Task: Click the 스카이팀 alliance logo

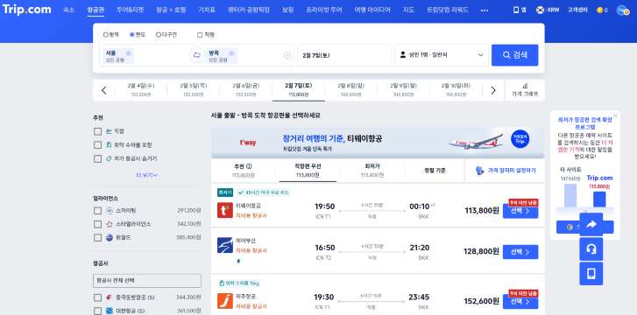Action: 110,211
